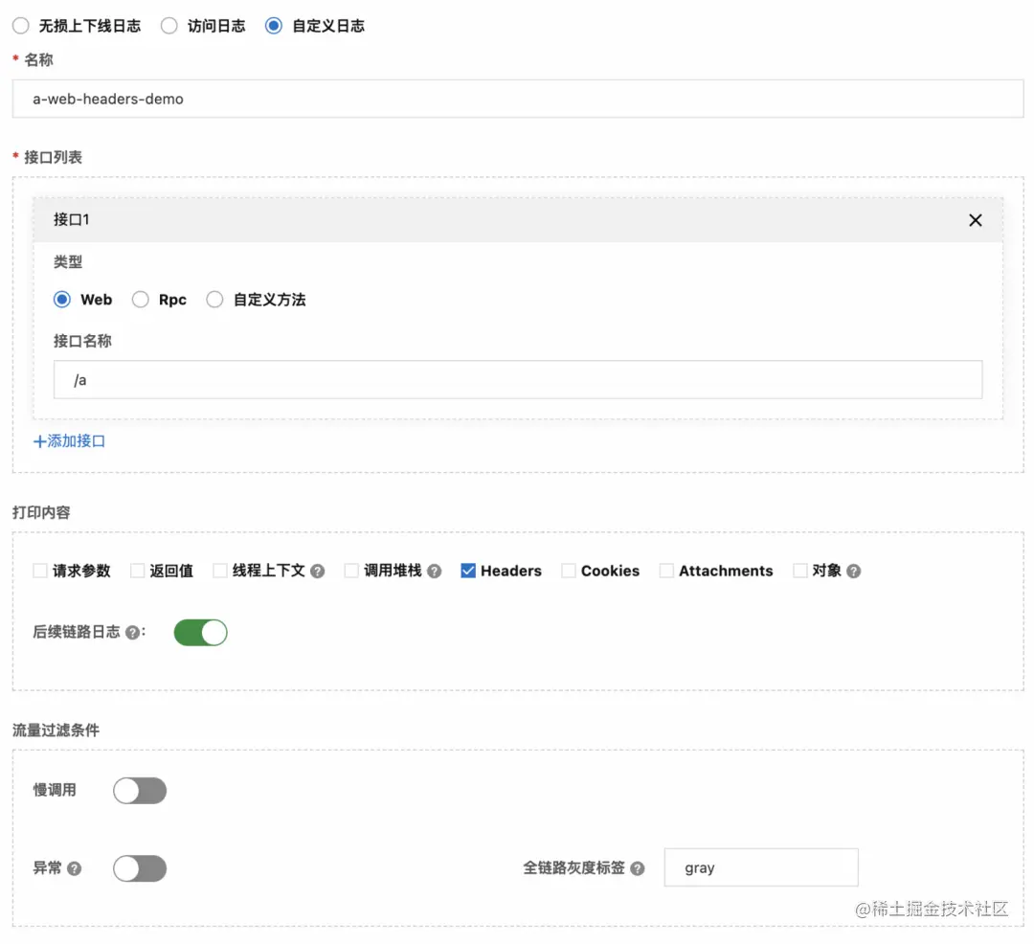Choose the 自定义方法 interface type

click(214, 300)
